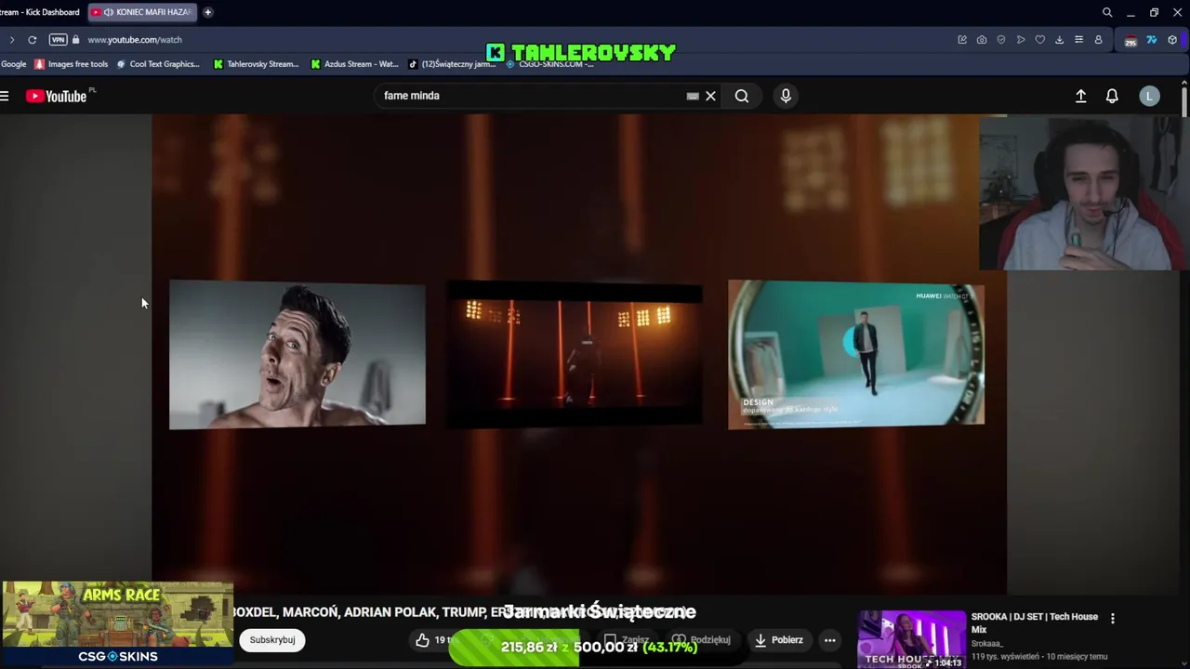The image size is (1190, 669).
Task: Open the shield ad blocker icon
Action: point(1001,40)
